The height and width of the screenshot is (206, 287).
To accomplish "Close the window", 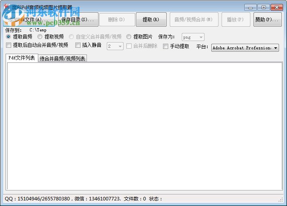I will click(x=277, y=8).
